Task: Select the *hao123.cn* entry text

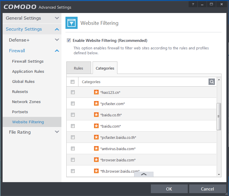Action: [110, 92]
